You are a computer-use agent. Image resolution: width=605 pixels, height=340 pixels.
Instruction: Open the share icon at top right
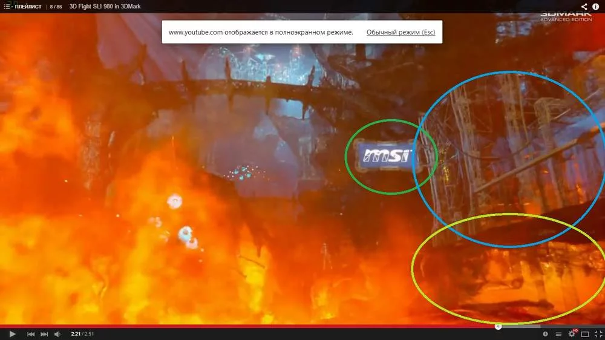click(x=584, y=7)
